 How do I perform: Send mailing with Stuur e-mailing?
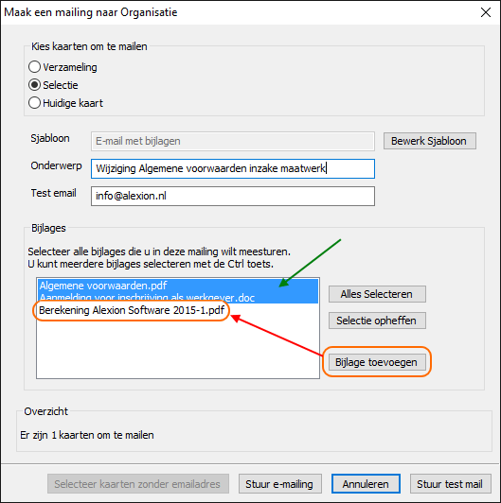pyautogui.click(x=280, y=484)
